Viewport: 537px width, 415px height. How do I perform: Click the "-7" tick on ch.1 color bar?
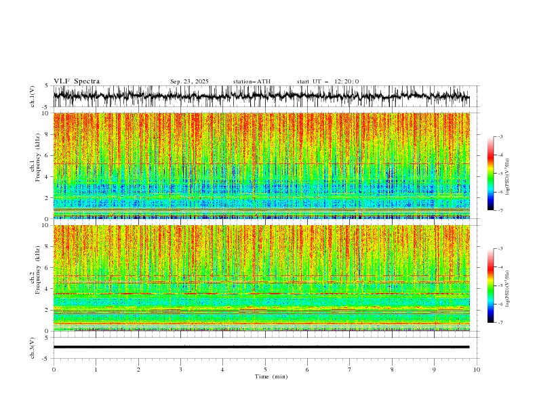tap(500, 210)
